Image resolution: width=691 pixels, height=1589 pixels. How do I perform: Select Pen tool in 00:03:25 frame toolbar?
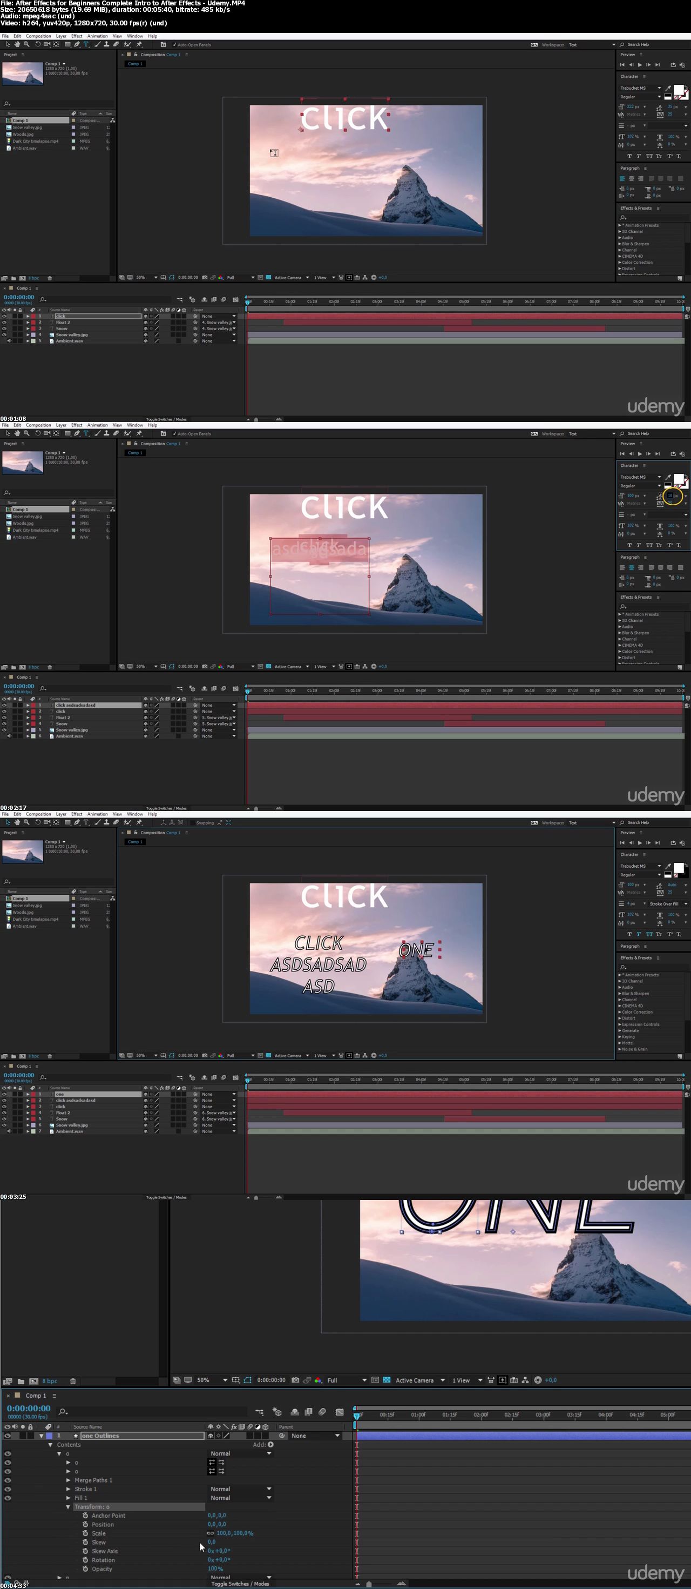click(x=77, y=822)
